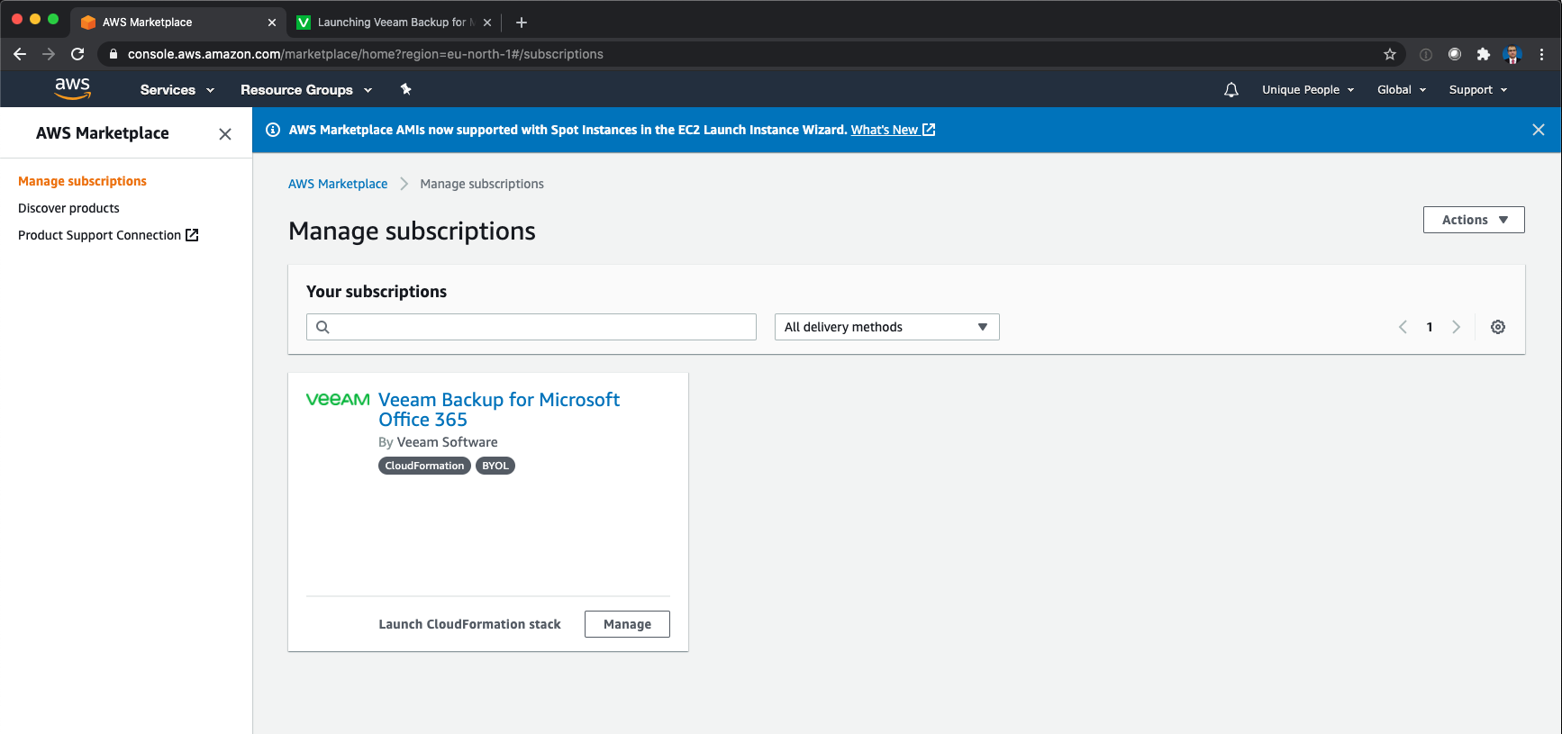1562x734 pixels.
Task: Click the CloudFormation tag badge
Action: 424,466
